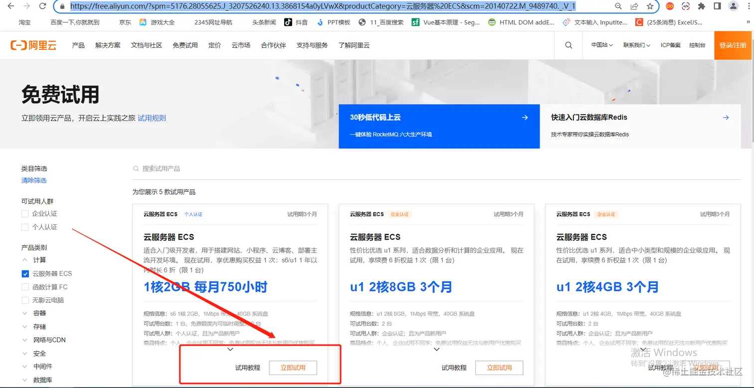Click the 清除筛选 link
The height and width of the screenshot is (388, 754).
pyautogui.click(x=34, y=180)
